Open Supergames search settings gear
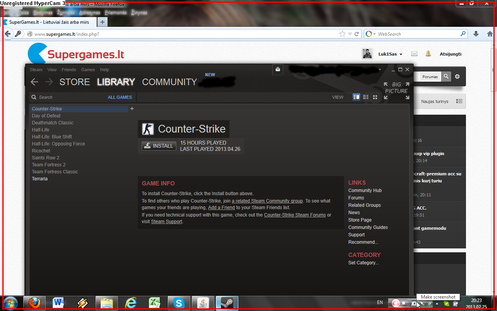Viewport: 497px width, 311px height. (x=457, y=77)
